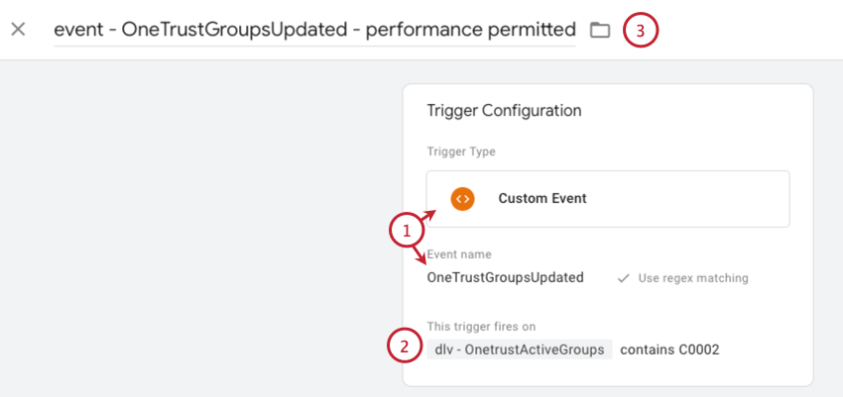
Task: Click the "Trigger Type" label
Action: pos(460,151)
